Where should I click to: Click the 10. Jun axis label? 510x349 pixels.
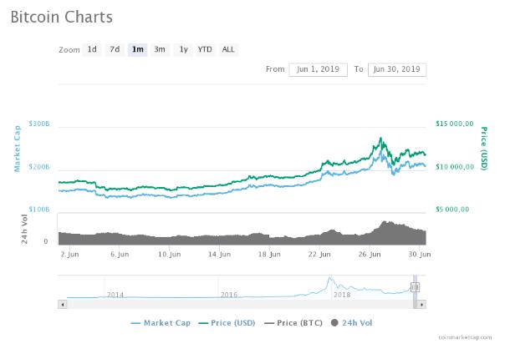coord(170,254)
